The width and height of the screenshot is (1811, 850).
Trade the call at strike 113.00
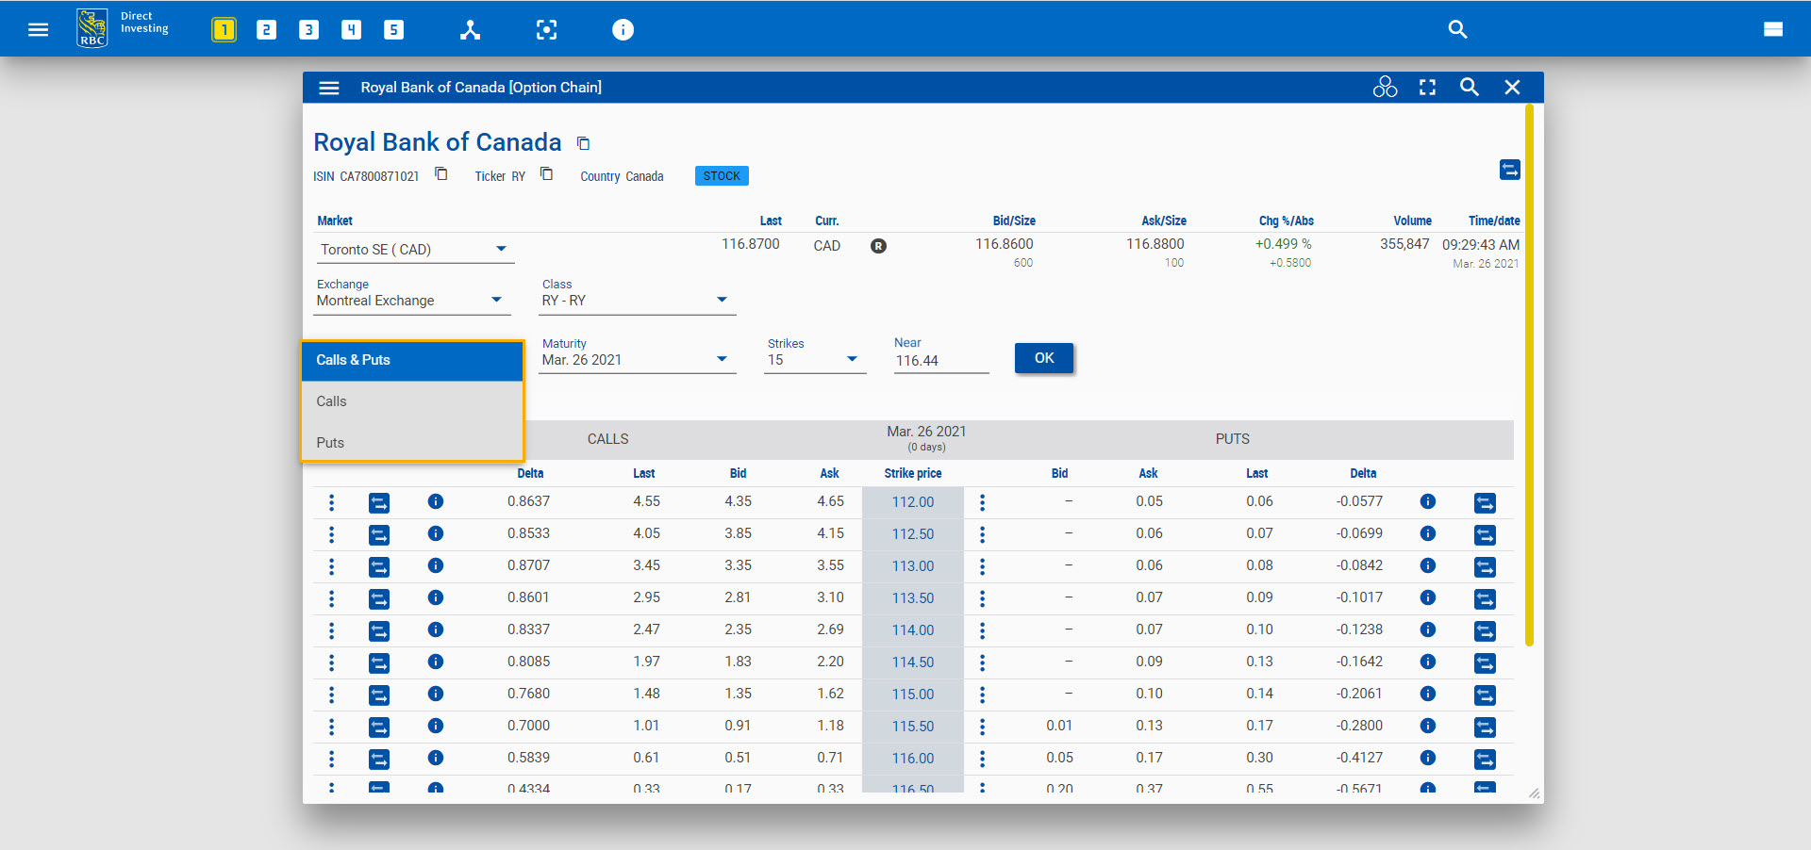pos(379,566)
